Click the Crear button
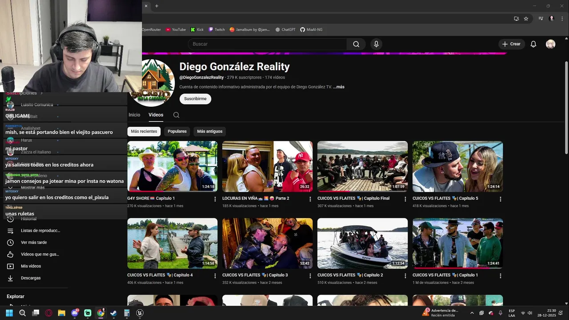The width and height of the screenshot is (569, 320). click(511, 44)
